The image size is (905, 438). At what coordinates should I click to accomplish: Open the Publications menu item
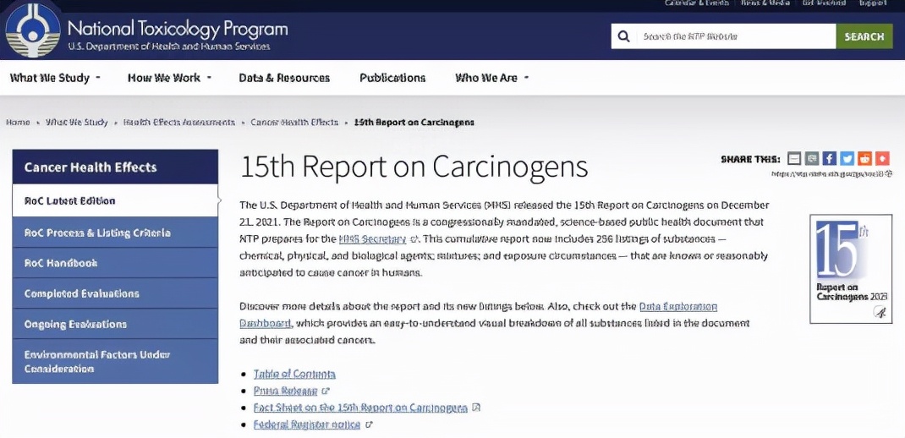pos(392,78)
